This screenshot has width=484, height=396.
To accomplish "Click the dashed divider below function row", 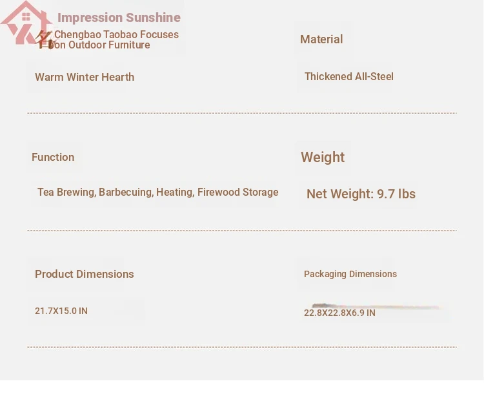I will click(x=242, y=231).
